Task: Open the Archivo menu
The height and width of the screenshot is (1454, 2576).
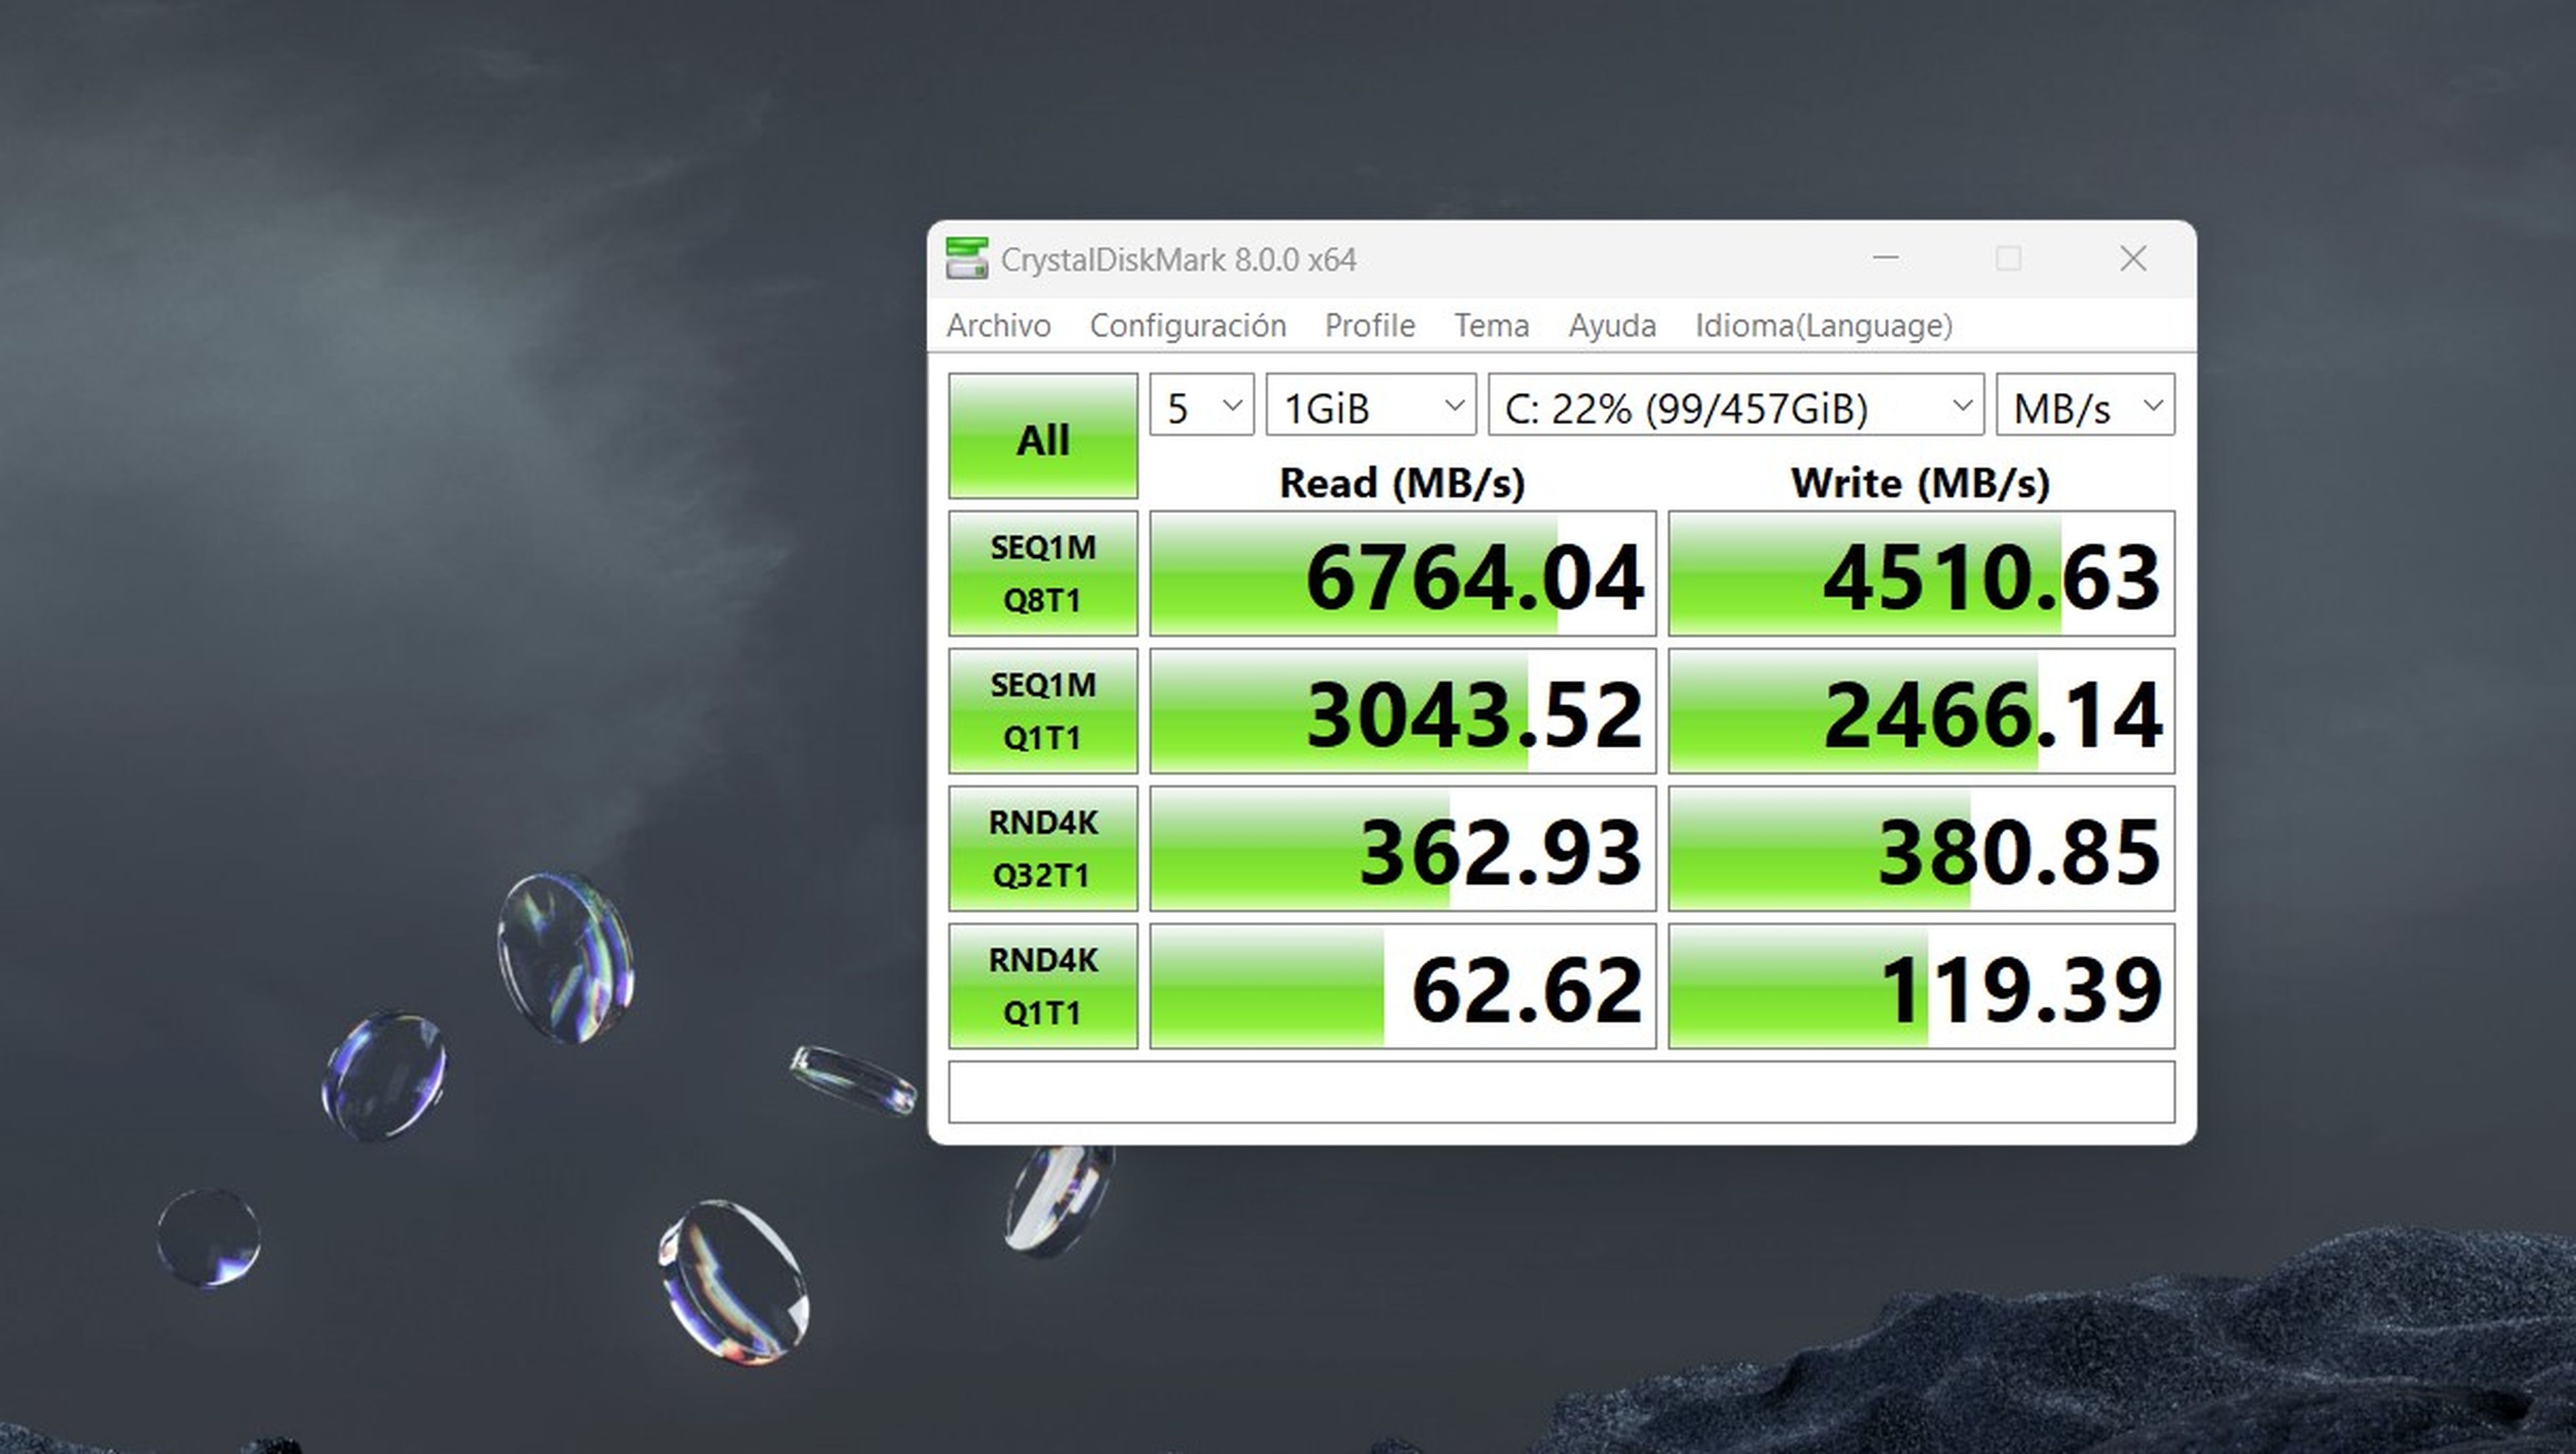Action: tap(998, 326)
